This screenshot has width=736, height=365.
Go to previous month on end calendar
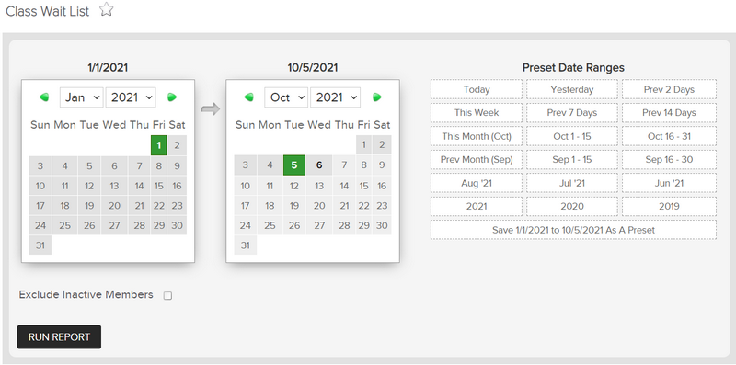click(x=248, y=97)
